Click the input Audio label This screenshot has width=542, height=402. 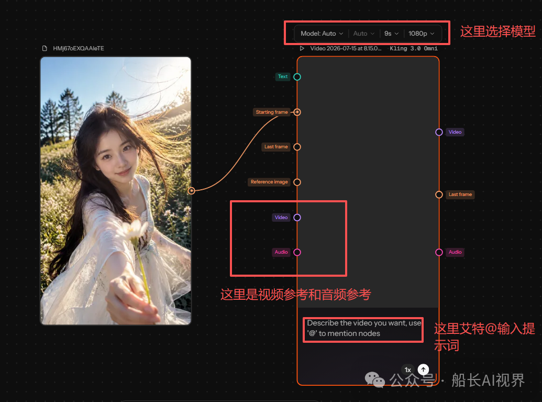click(x=281, y=252)
